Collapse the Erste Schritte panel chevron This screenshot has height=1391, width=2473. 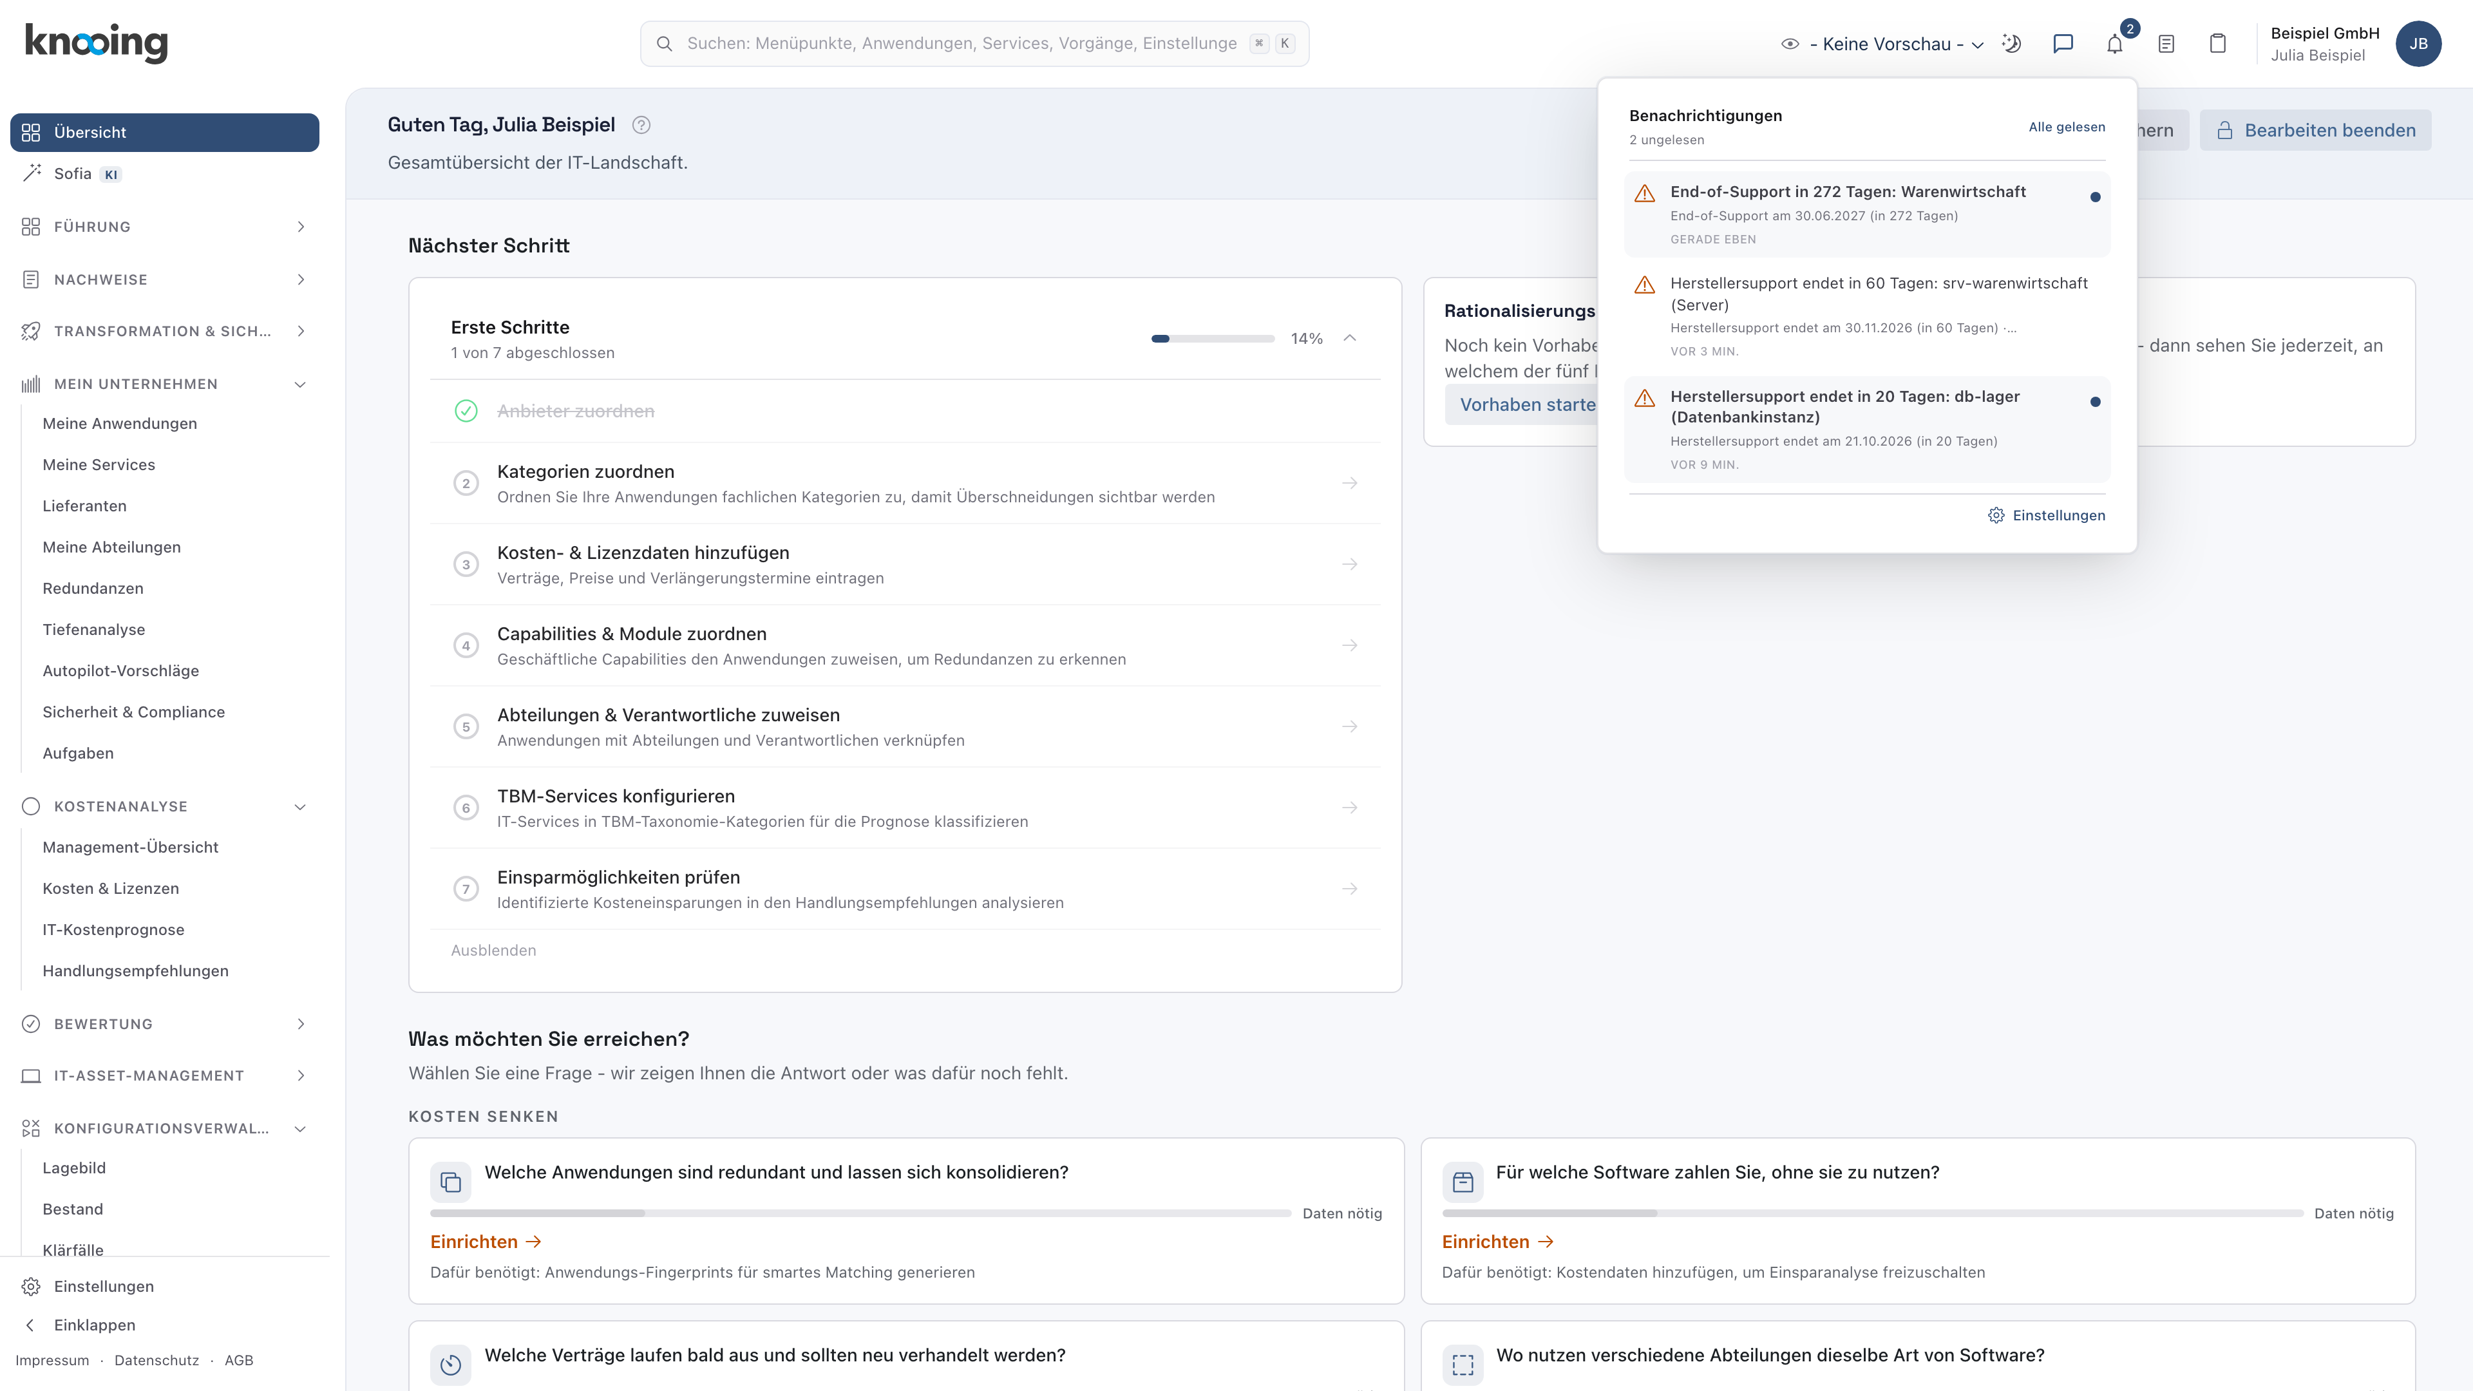pyautogui.click(x=1349, y=338)
